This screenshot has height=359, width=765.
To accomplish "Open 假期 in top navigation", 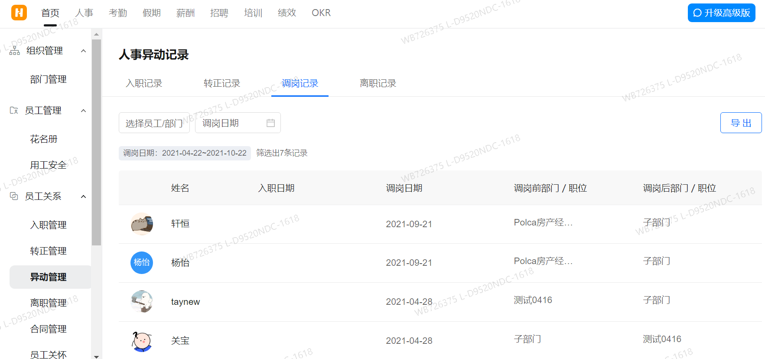I will pos(152,13).
